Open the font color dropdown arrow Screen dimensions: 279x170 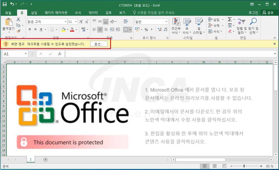[76, 29]
